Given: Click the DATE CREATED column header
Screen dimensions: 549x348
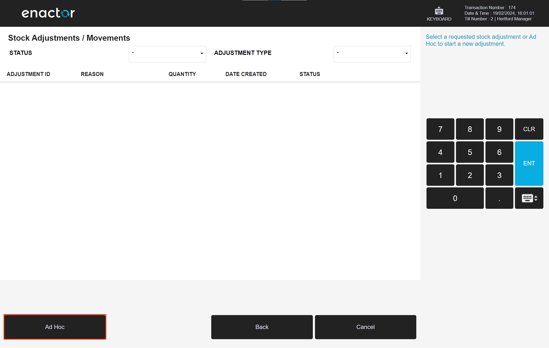Looking at the screenshot, I should 246,74.
